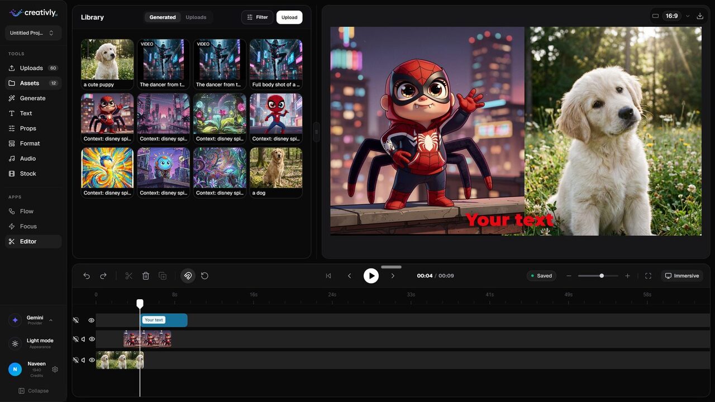Open the aspect ratio dropdown beside 16:9
715x402 pixels.
pyautogui.click(x=687, y=16)
